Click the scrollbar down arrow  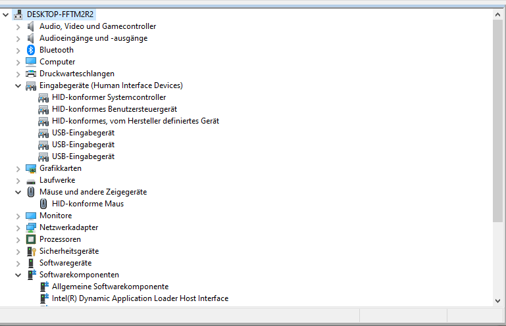[x=498, y=300]
